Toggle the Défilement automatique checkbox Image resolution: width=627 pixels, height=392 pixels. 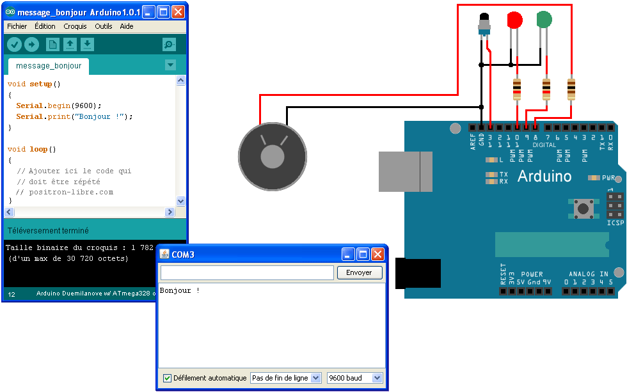point(167,378)
